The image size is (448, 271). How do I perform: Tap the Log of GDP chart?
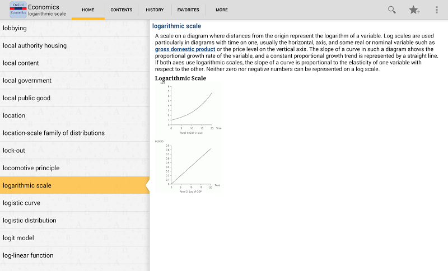[189, 166]
